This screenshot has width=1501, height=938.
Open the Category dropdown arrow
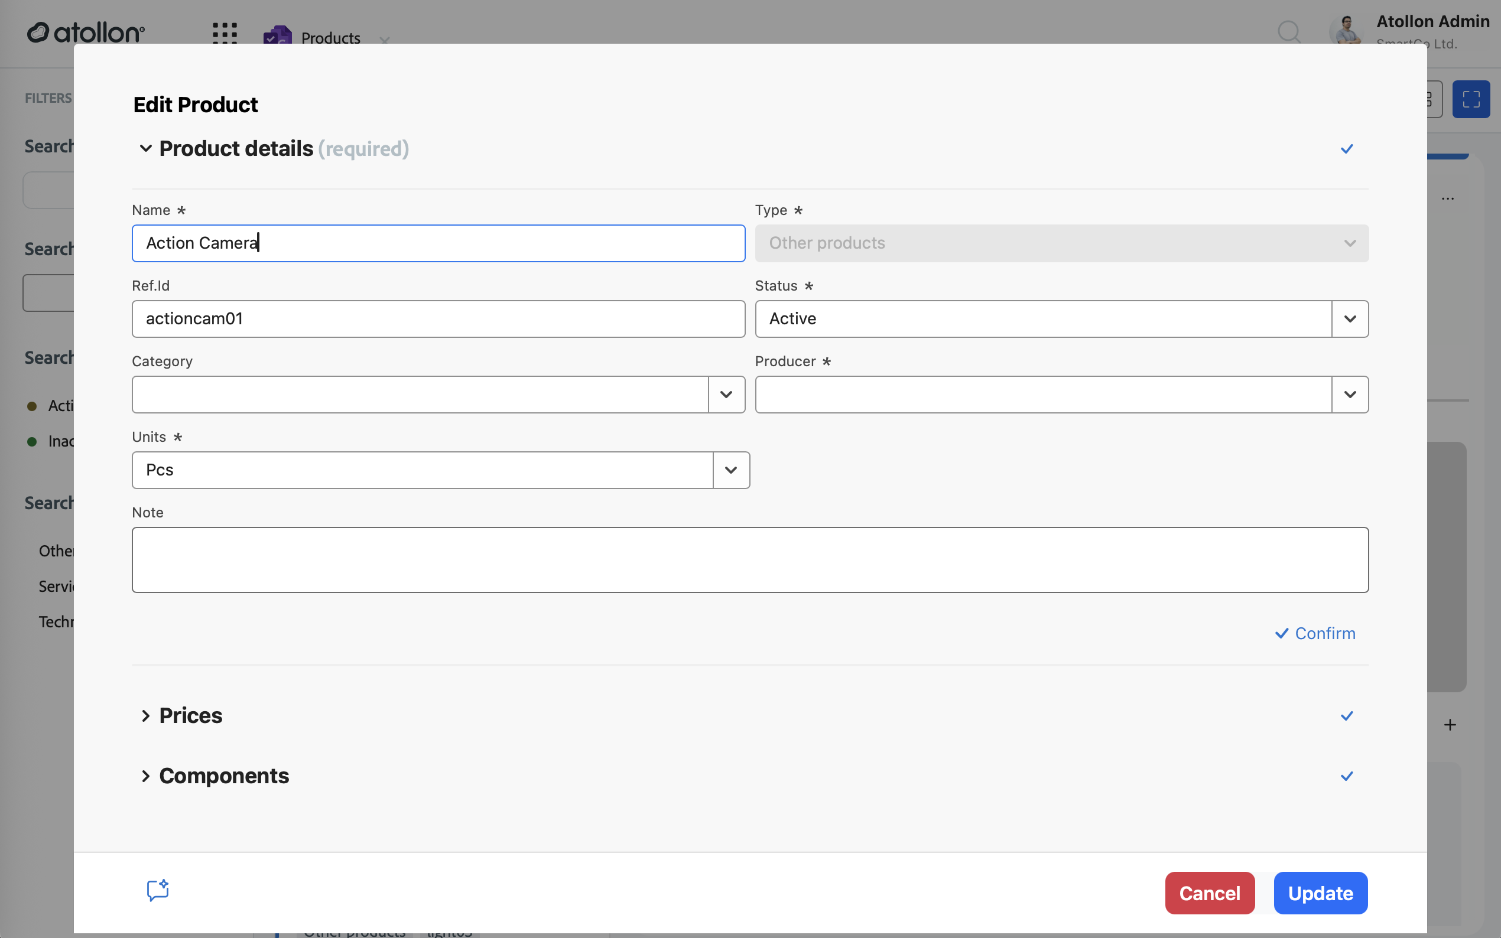tap(726, 395)
